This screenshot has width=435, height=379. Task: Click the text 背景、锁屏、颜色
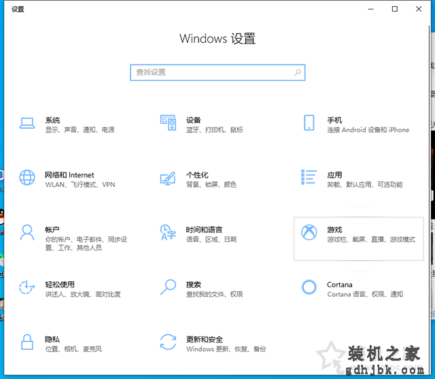(211, 185)
